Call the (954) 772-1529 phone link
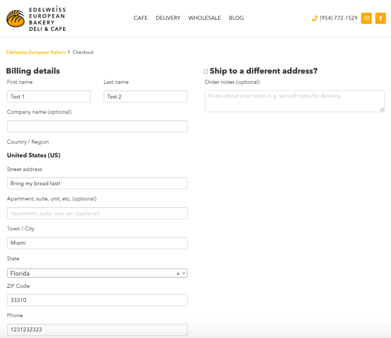 click(338, 18)
